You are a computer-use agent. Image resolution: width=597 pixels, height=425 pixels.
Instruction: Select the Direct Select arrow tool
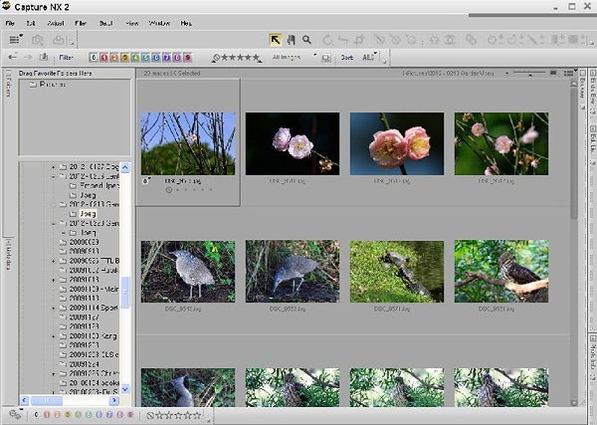point(276,40)
